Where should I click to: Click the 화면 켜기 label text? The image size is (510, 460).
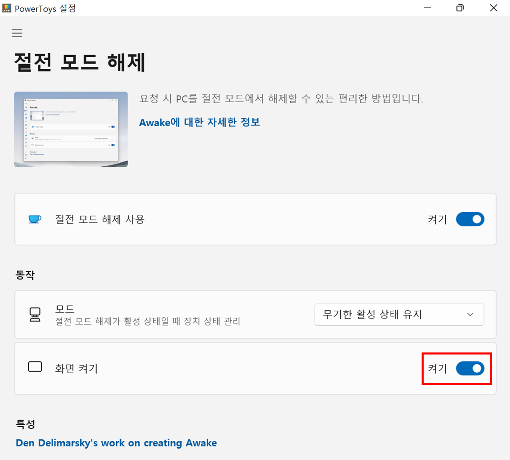[x=77, y=368]
